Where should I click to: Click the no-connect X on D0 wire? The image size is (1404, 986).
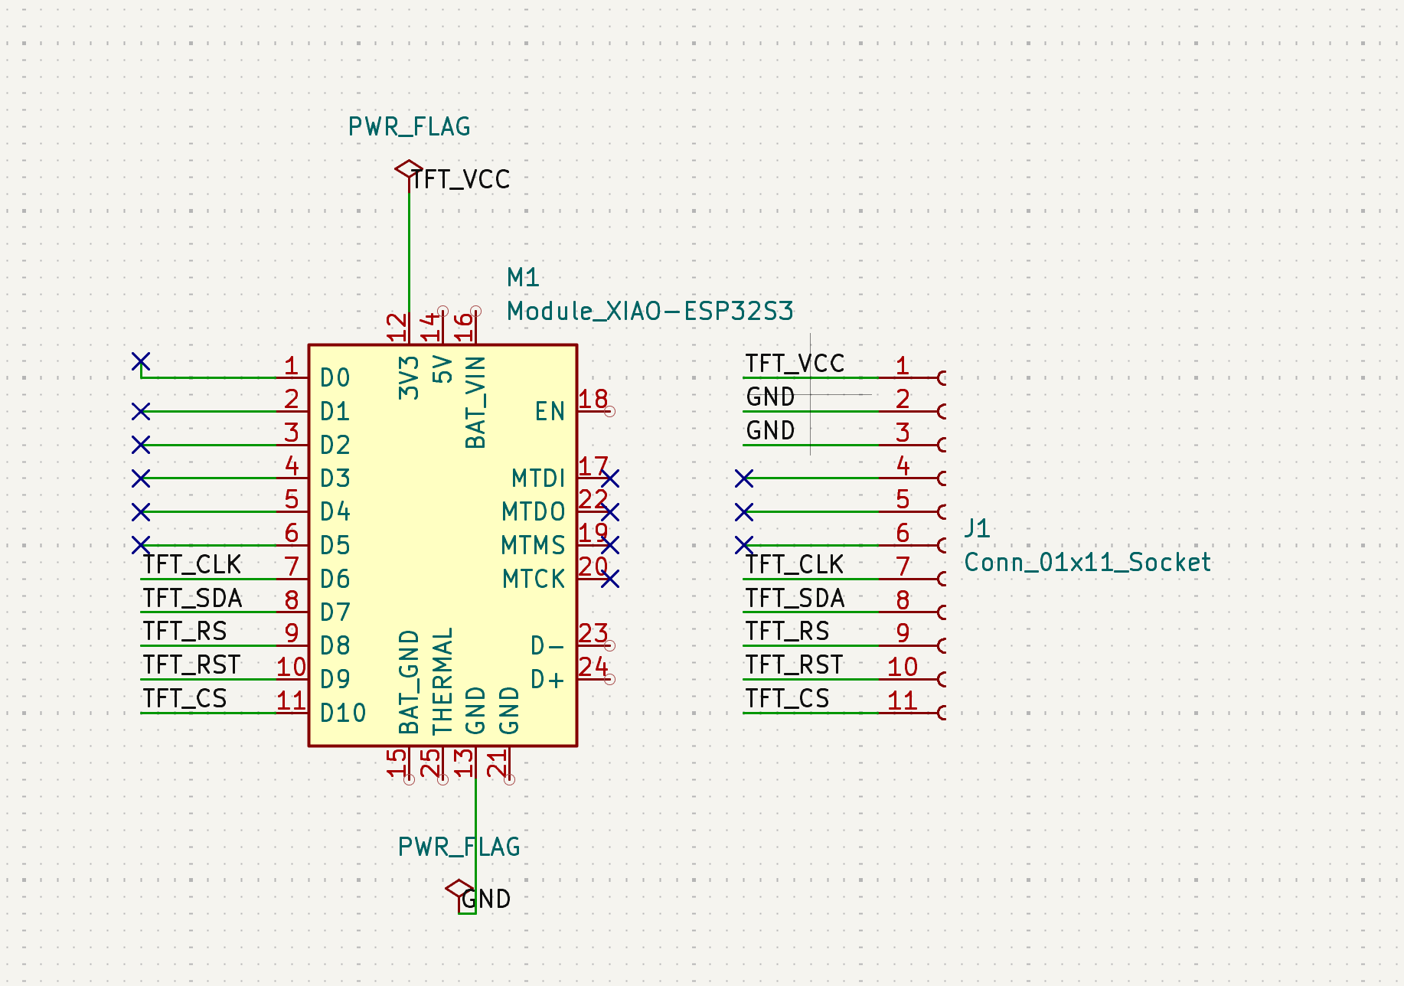point(141,361)
